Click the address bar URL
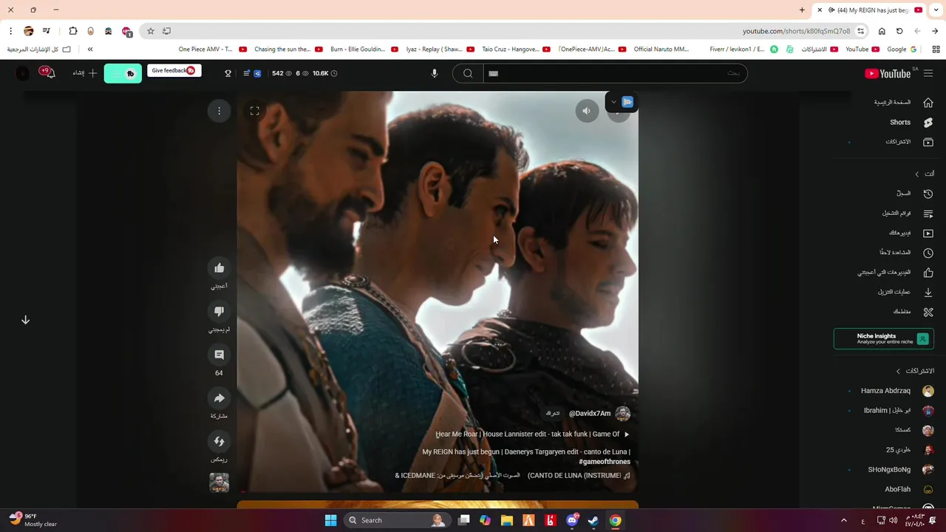Image resolution: width=946 pixels, height=532 pixels. click(796, 31)
